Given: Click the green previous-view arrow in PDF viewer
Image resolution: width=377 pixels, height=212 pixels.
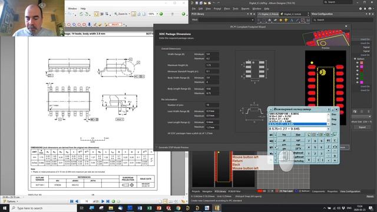Looking at the screenshot, I should coord(113,201).
